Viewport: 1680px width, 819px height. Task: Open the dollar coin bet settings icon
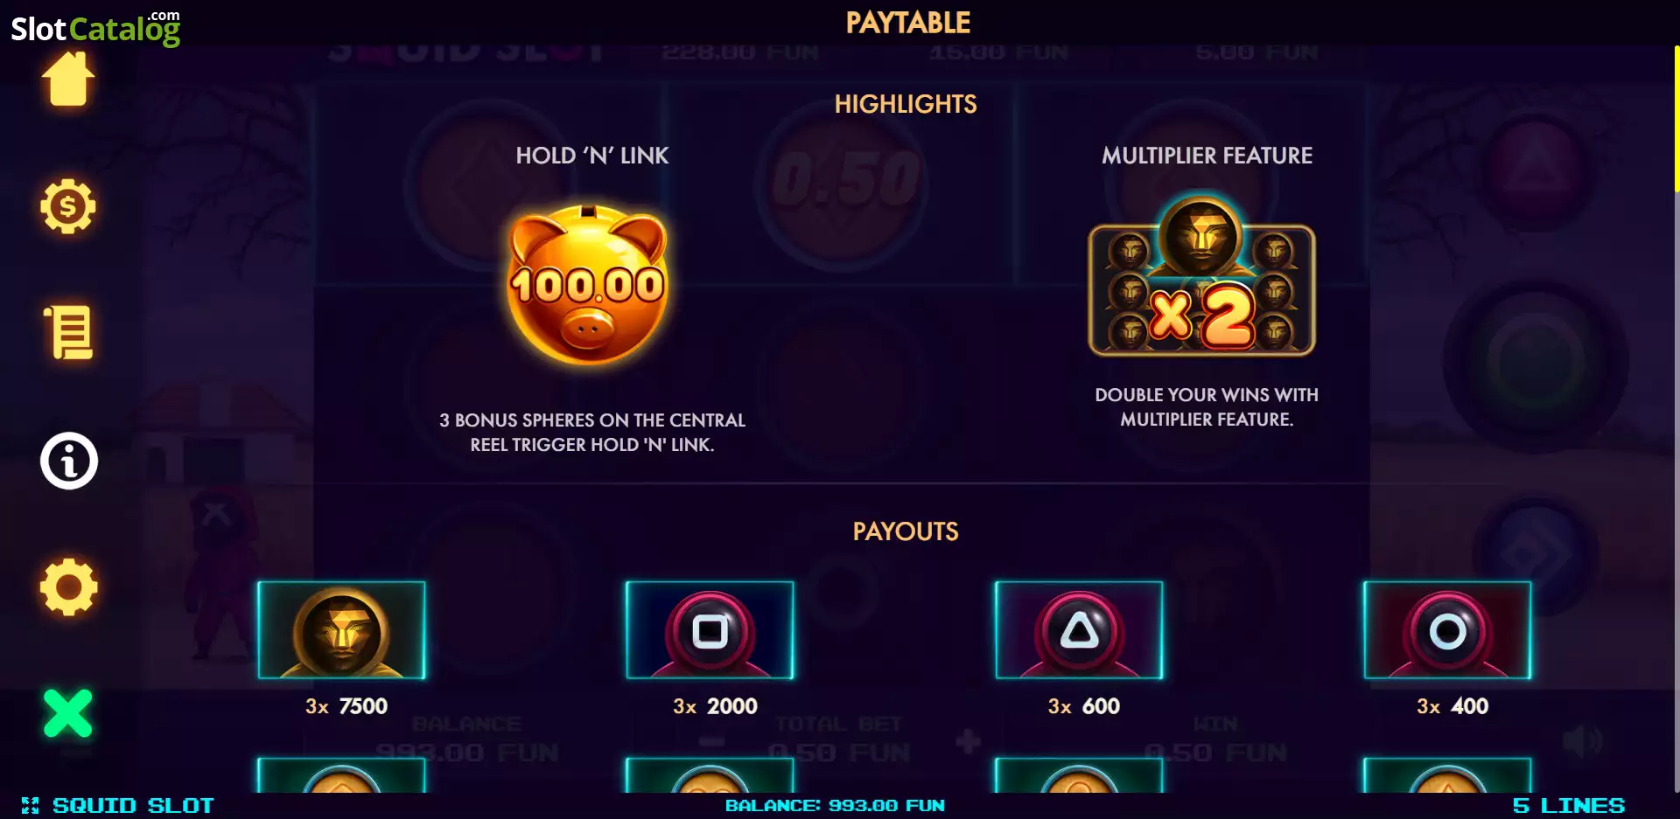click(68, 206)
